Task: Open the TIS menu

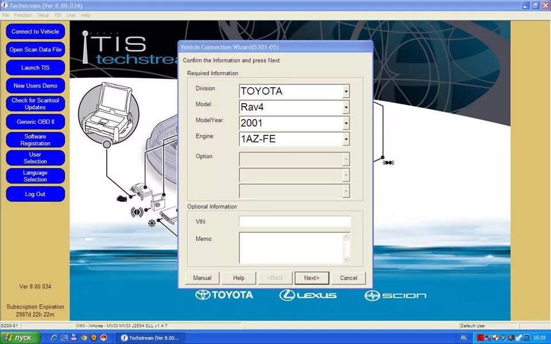Action: [57, 15]
